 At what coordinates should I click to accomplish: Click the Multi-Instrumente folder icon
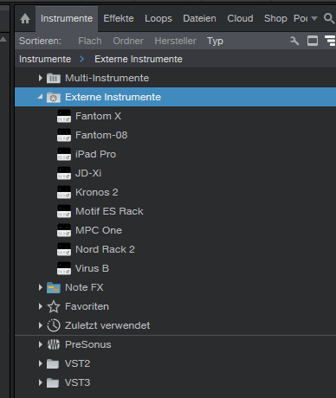coord(54,78)
